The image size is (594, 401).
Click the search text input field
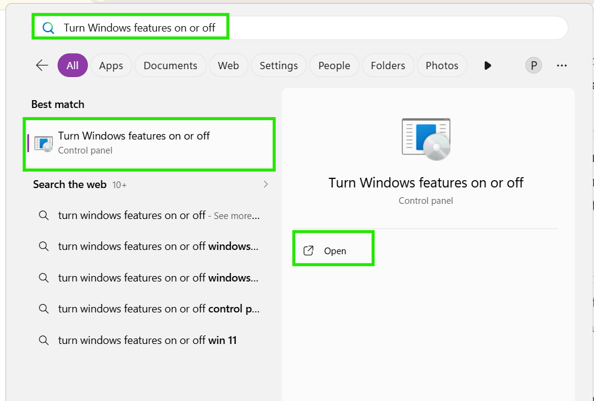click(x=300, y=28)
